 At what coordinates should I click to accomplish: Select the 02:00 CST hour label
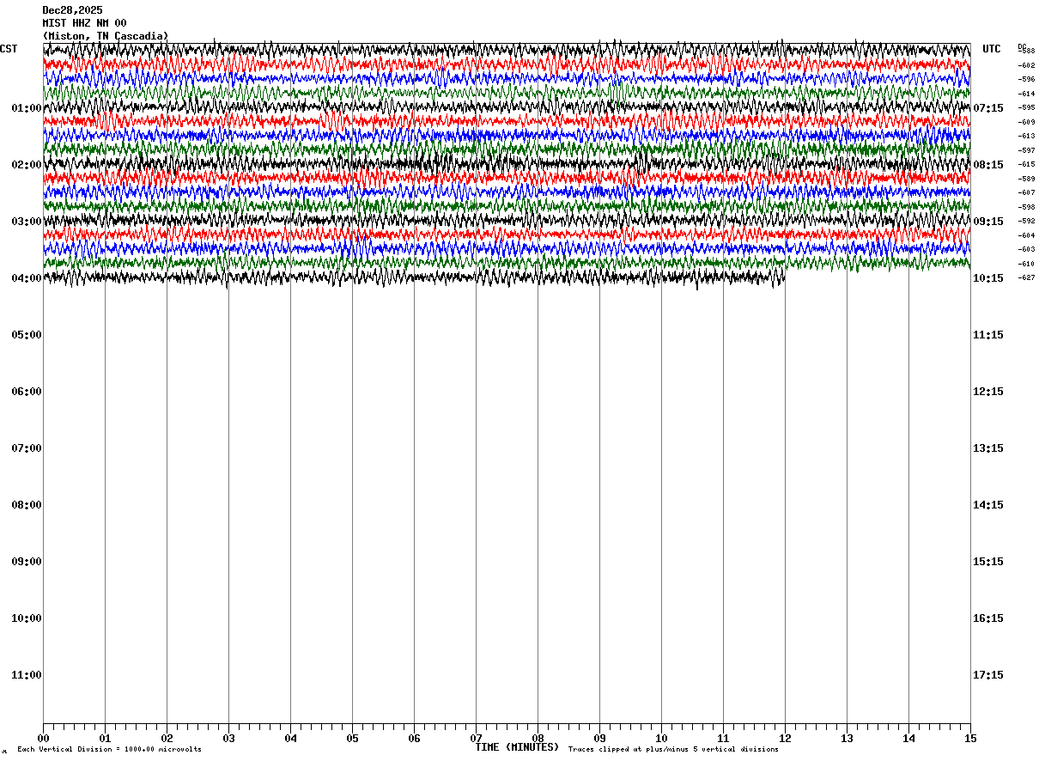pyautogui.click(x=26, y=165)
